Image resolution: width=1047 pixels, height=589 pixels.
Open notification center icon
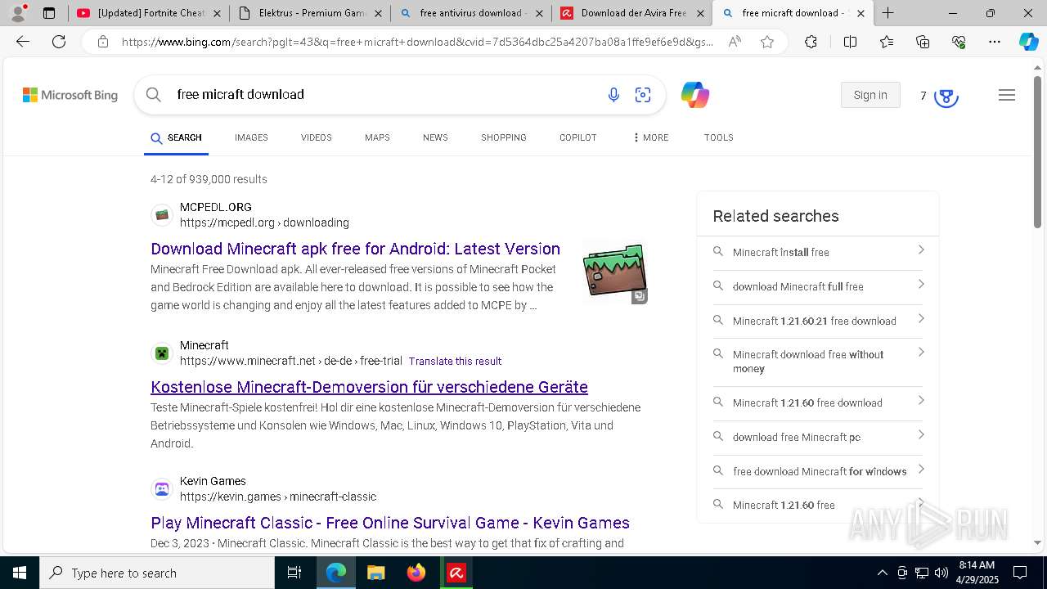(x=1020, y=573)
